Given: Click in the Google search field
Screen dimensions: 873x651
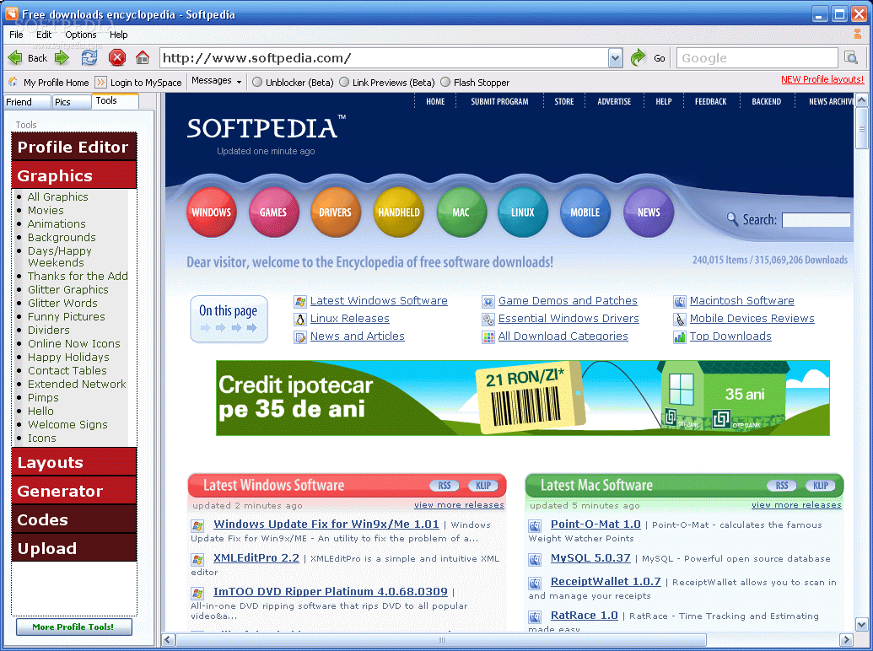Looking at the screenshot, I should click(757, 58).
